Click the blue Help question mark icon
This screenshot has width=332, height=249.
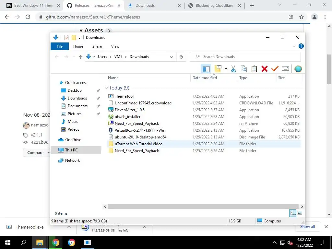pos(301,46)
